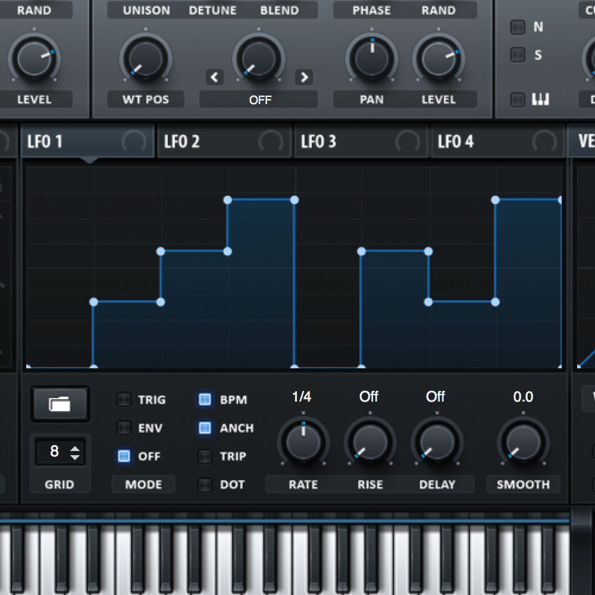The image size is (595, 595).
Task: Click the SMOOTH knob
Action: [523, 443]
